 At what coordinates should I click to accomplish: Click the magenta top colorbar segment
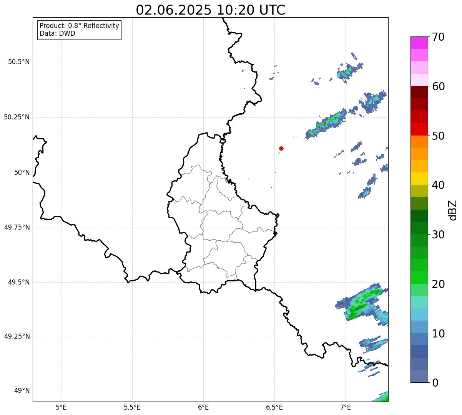pyautogui.click(x=419, y=43)
